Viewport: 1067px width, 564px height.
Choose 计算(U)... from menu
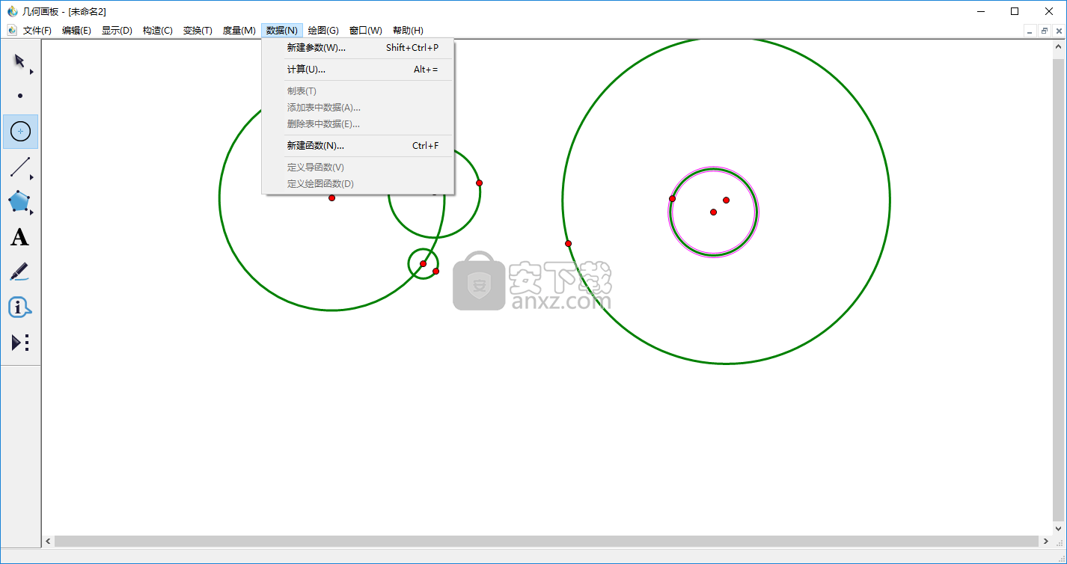(358, 70)
